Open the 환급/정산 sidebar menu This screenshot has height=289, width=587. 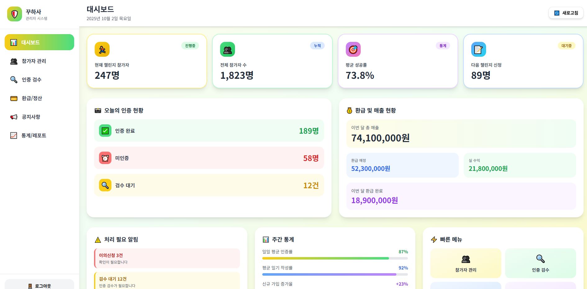(39, 98)
